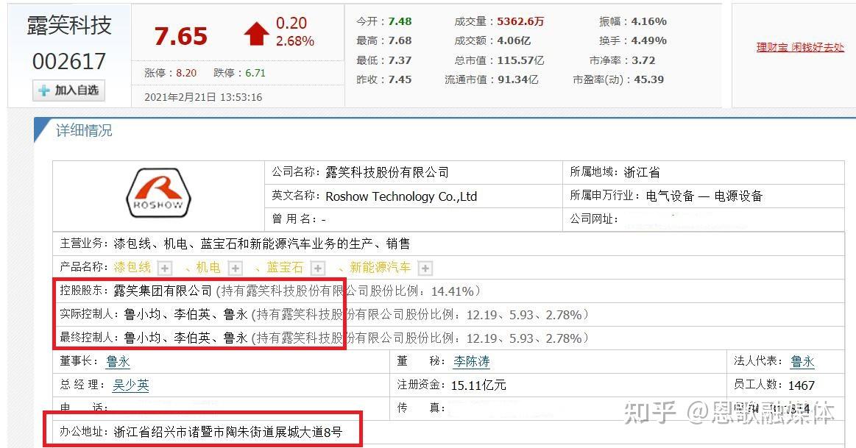Select the stock name 露笑科技
This screenshot has width=856, height=448.
[69, 26]
